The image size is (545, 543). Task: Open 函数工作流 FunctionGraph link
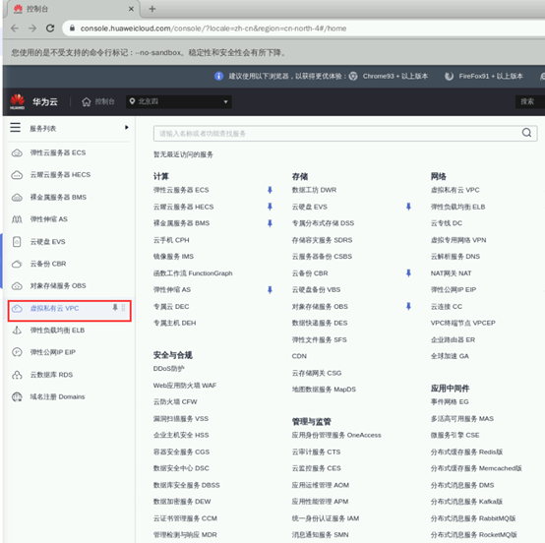[193, 272]
